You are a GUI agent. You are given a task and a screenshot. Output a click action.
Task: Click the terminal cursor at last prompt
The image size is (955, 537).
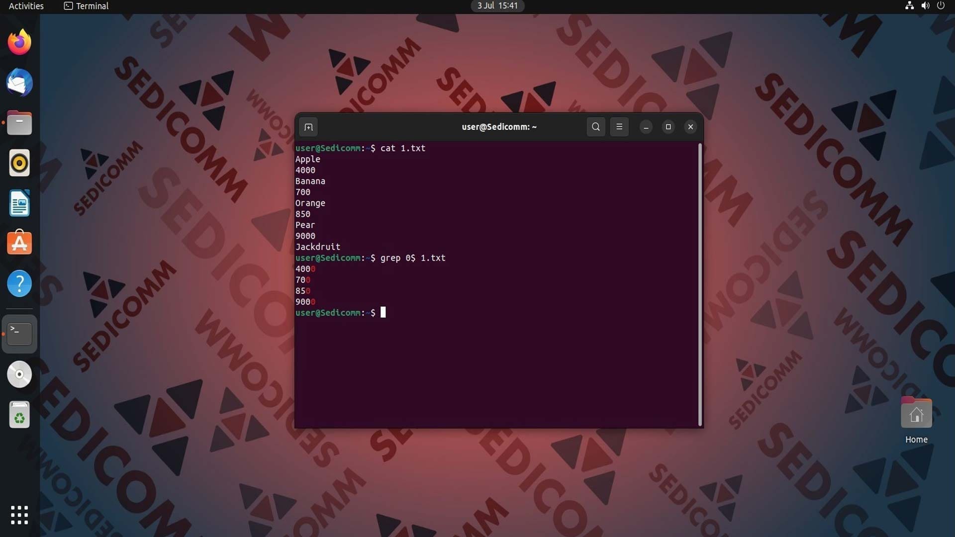(x=383, y=312)
